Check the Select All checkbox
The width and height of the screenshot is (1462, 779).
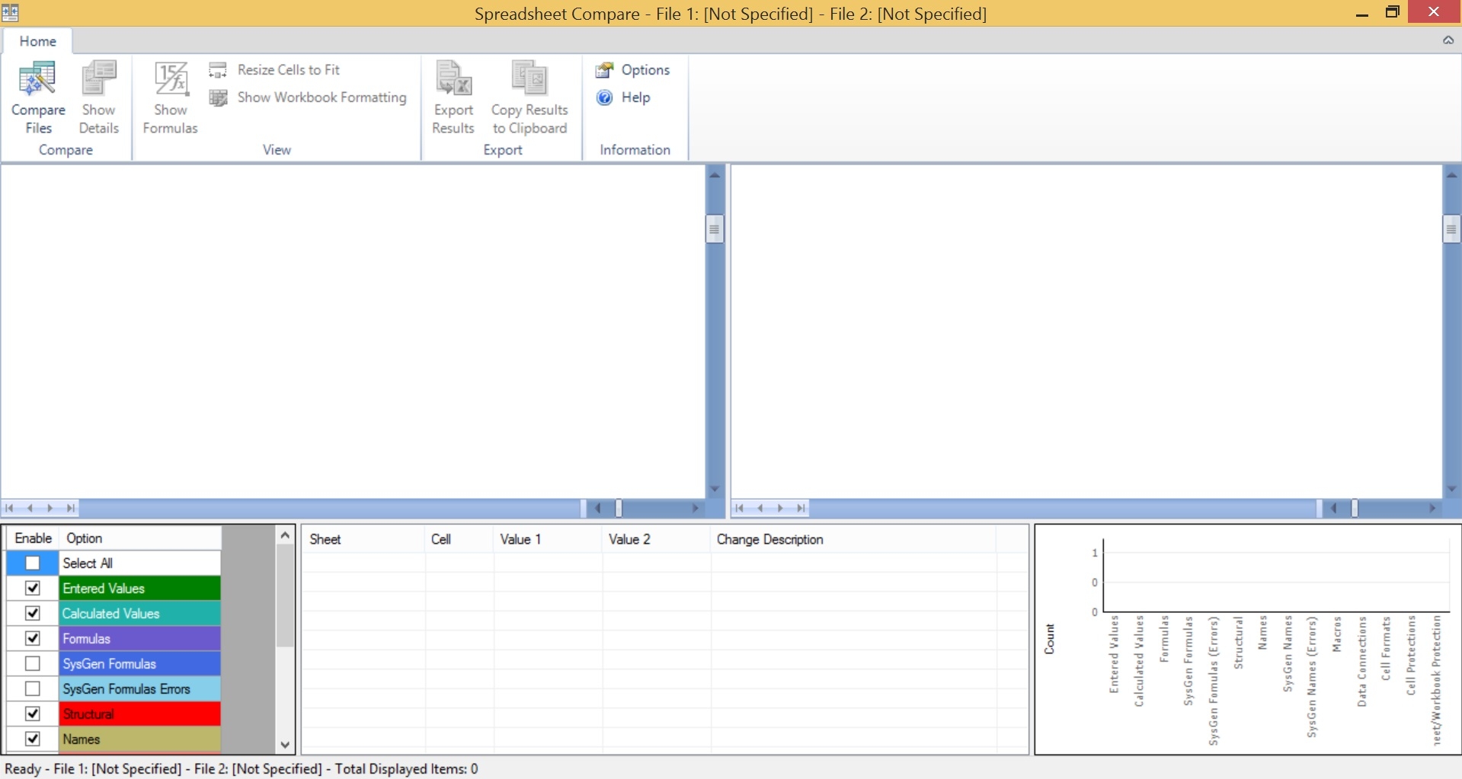pos(33,563)
